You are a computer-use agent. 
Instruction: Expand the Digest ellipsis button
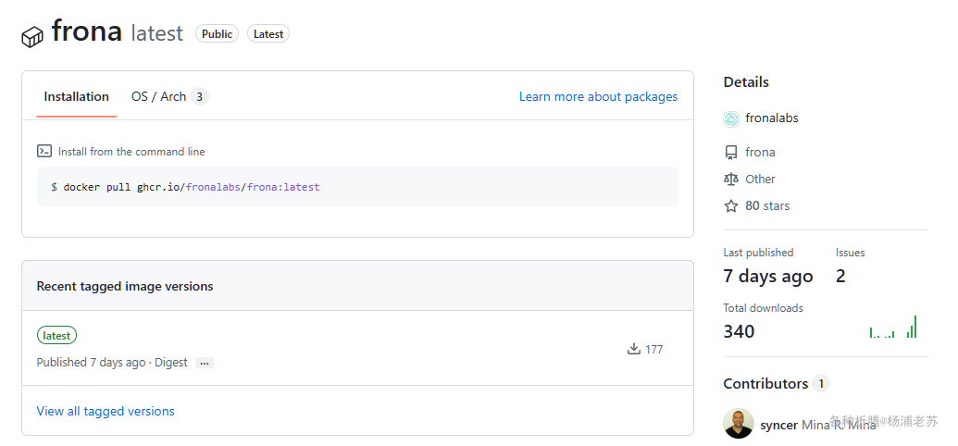204,363
